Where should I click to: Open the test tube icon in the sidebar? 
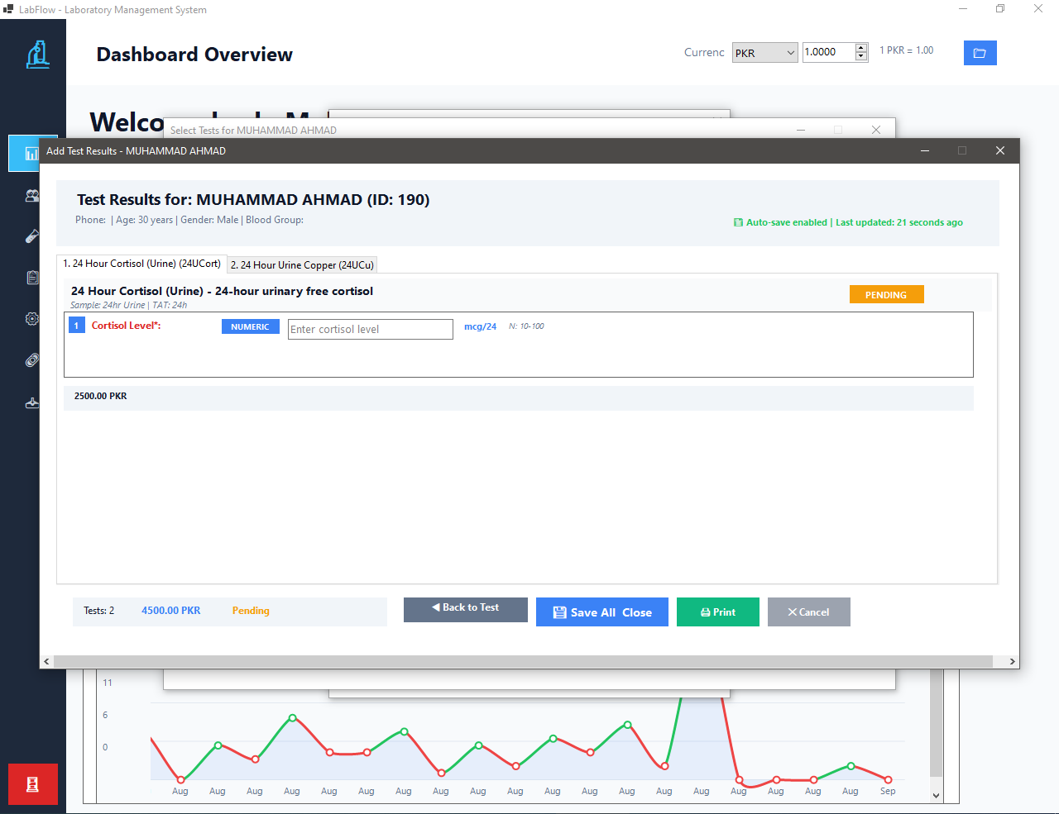[x=32, y=236]
